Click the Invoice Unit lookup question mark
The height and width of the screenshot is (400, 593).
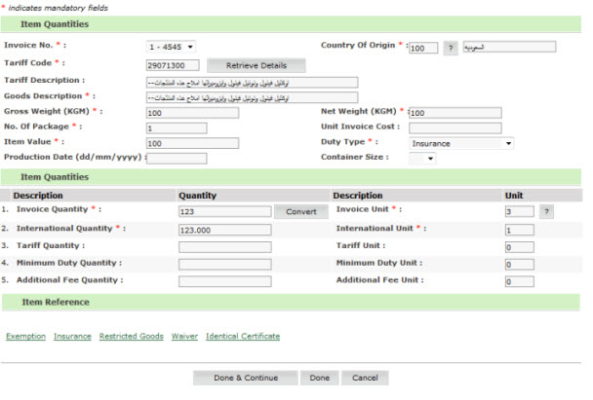(546, 211)
